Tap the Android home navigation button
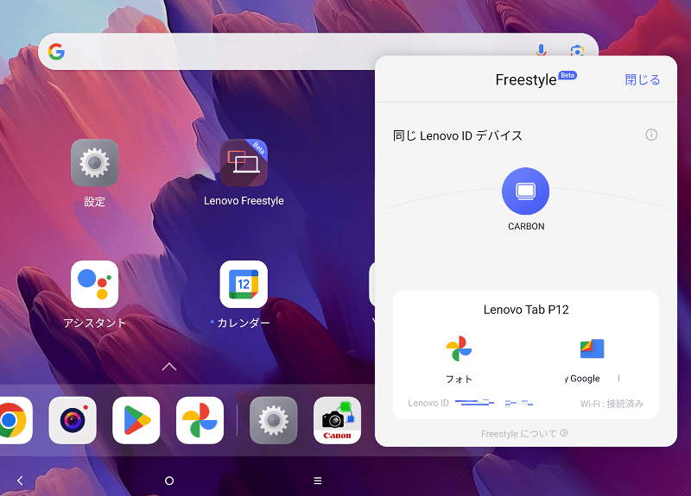The width and height of the screenshot is (691, 496). pos(169,480)
